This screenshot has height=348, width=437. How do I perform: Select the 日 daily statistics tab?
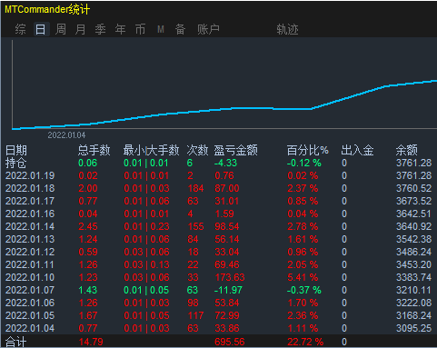click(41, 29)
